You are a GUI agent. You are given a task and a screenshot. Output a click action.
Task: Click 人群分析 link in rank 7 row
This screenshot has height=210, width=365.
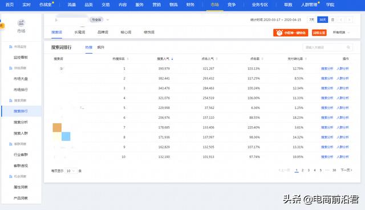click(x=343, y=128)
